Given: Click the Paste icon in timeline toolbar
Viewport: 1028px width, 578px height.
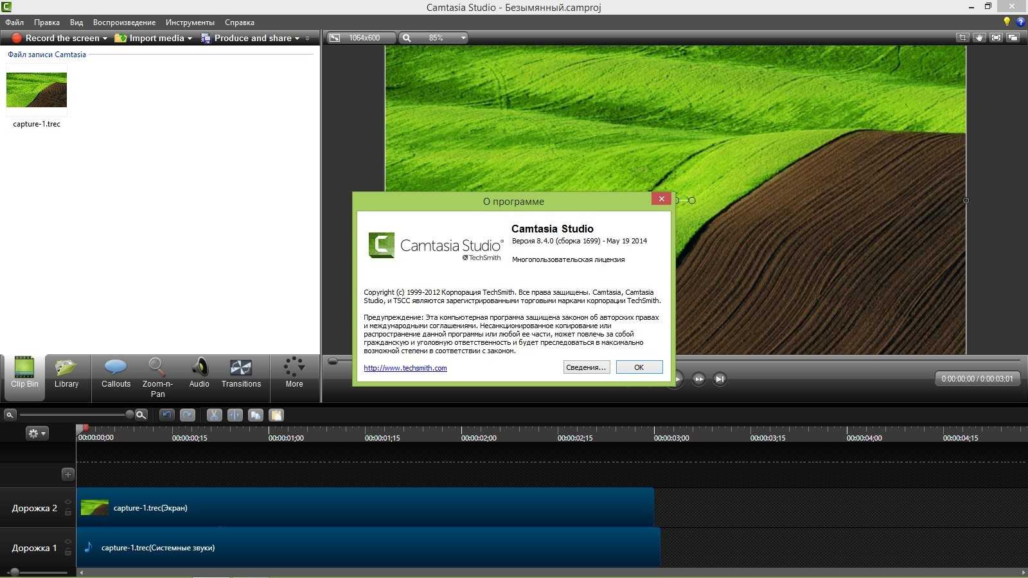Looking at the screenshot, I should click(276, 415).
